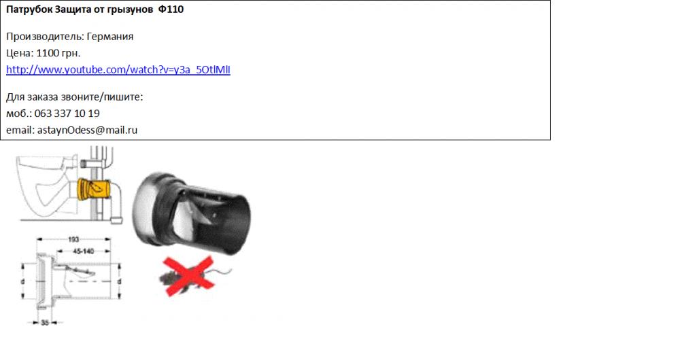Open the YouTube video link
The image size is (680, 352).
[118, 70]
